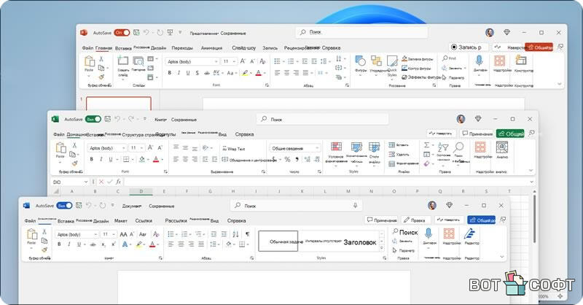
Task: Click Sort & Filter icon in Excel
Action: click(x=443, y=147)
